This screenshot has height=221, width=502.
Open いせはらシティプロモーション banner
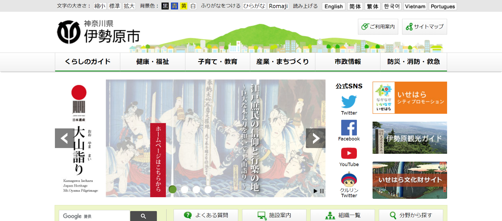coord(410,98)
